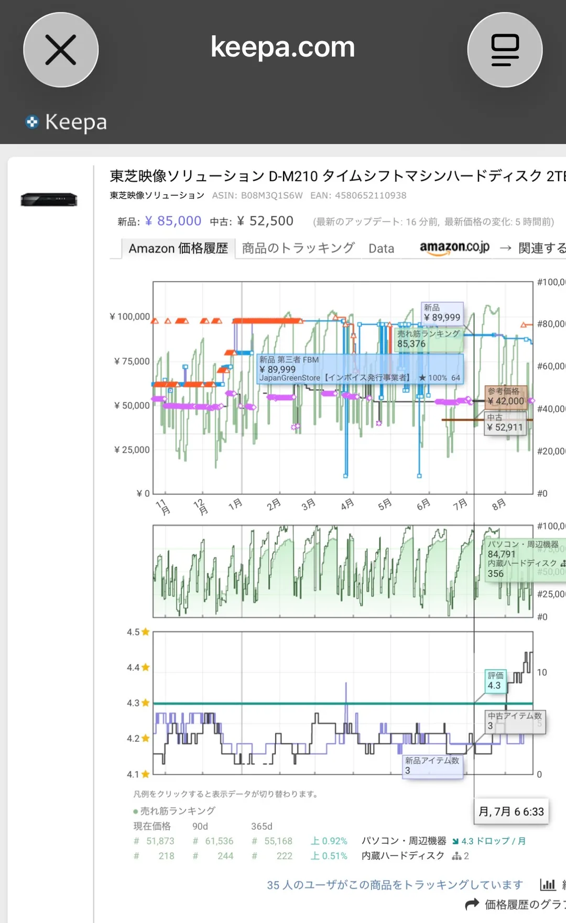Image resolution: width=566 pixels, height=923 pixels.
Task: Click current rank # 51,873
Action: point(154,841)
